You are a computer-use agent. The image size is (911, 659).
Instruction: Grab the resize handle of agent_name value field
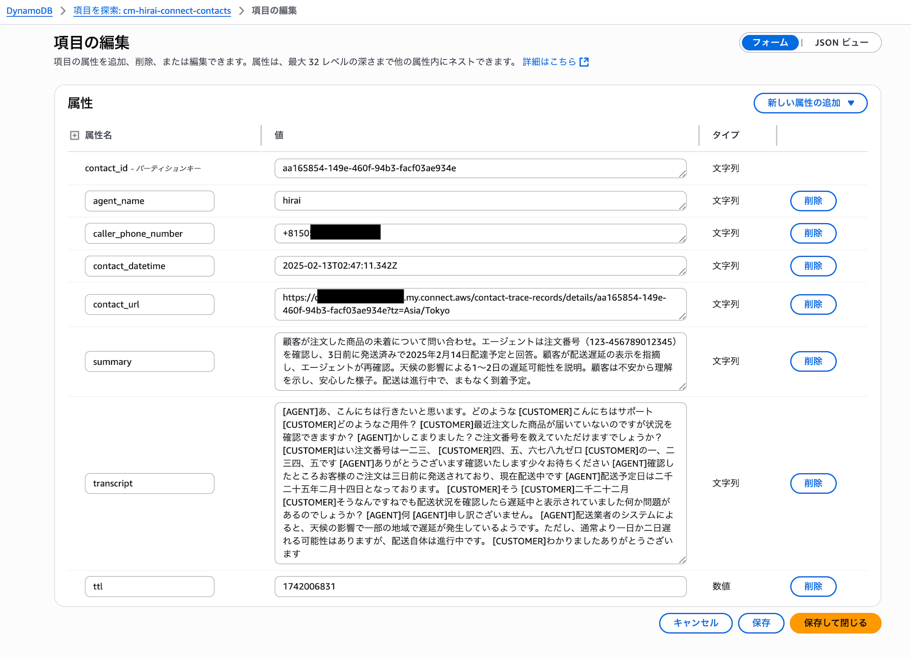[682, 206]
